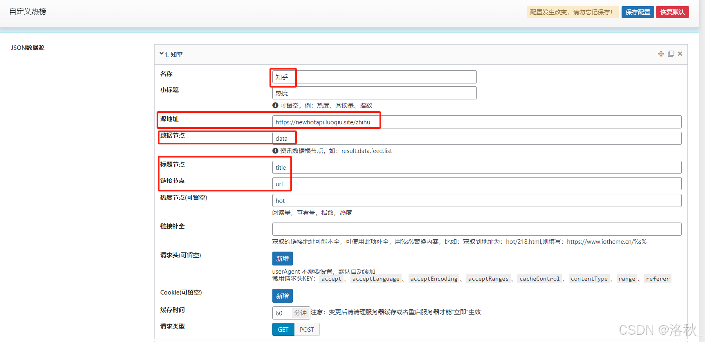Image resolution: width=705 pixels, height=342 pixels.
Task: Click the 缓存时间 input showing 60
Action: point(282,313)
